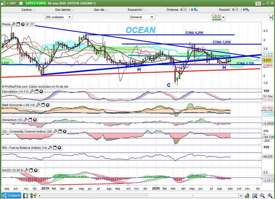The width and height of the screenshot is (275, 199).
Task: Maximize the Momentum panel
Action: pyautogui.click(x=30, y=120)
